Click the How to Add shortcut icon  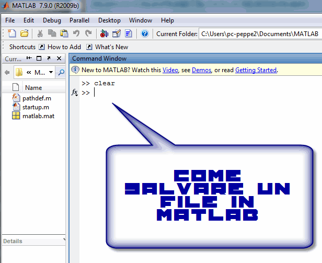click(x=42, y=47)
